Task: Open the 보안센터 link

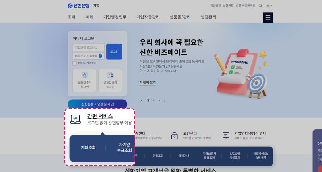Action: (190, 133)
